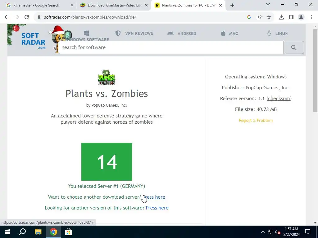The image size is (318, 238).
Task: View site security lock info
Action: (x=39, y=17)
